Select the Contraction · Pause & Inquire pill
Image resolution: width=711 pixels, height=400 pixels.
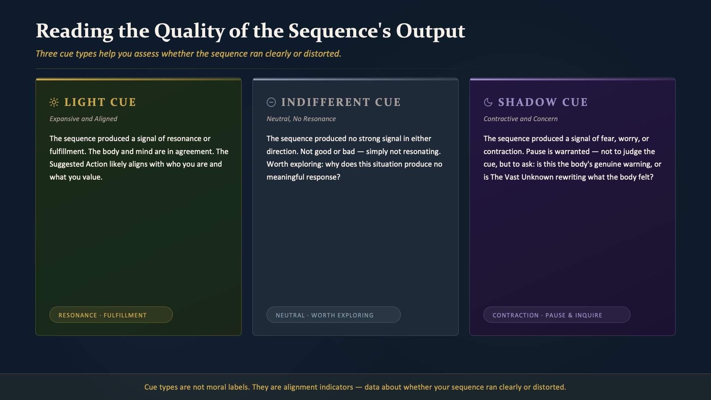pos(557,315)
